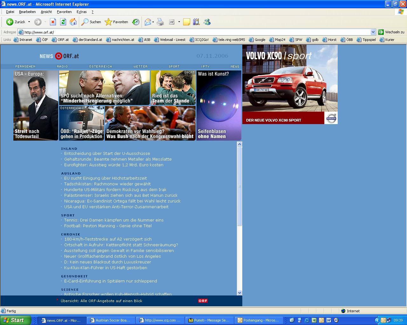Image resolution: width=407 pixels, height=325 pixels.
Task: Click the news list scrollbar down arrow
Action: click(240, 293)
